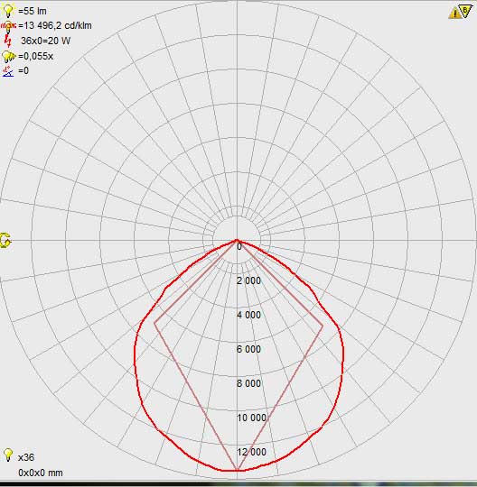Select the =0,055x efficiency value
The image size is (477, 487).
click(35, 56)
